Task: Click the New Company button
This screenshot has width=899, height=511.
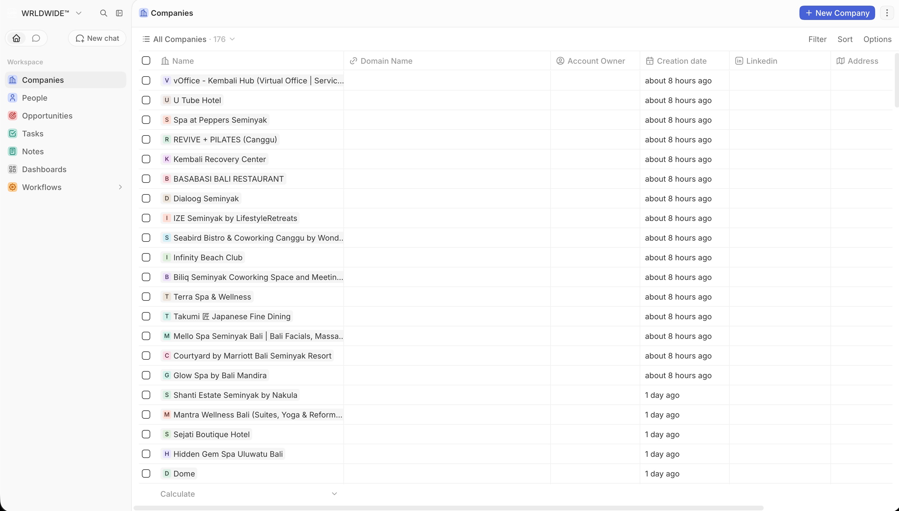Action: click(x=837, y=13)
